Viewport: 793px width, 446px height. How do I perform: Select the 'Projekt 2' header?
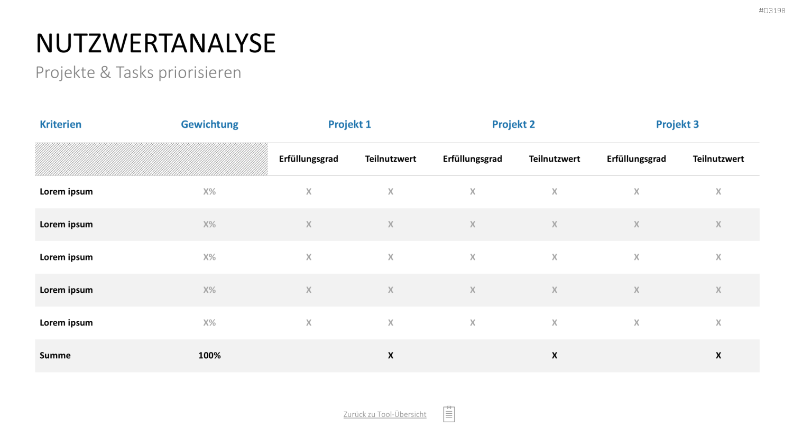coord(513,124)
